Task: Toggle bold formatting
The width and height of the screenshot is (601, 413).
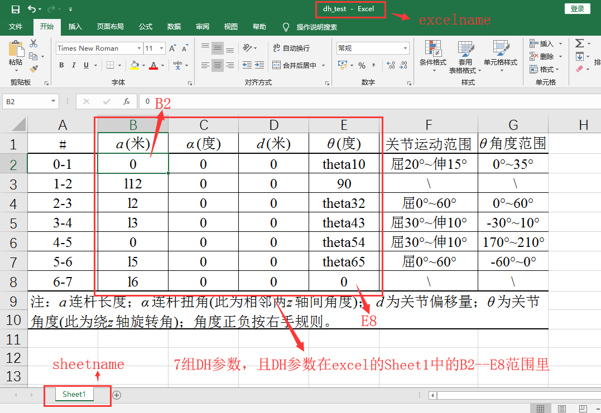Action: pos(61,65)
